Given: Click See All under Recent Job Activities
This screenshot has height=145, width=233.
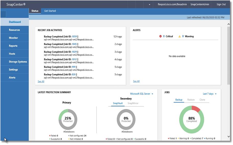Looking at the screenshot, I should pos(41,81).
